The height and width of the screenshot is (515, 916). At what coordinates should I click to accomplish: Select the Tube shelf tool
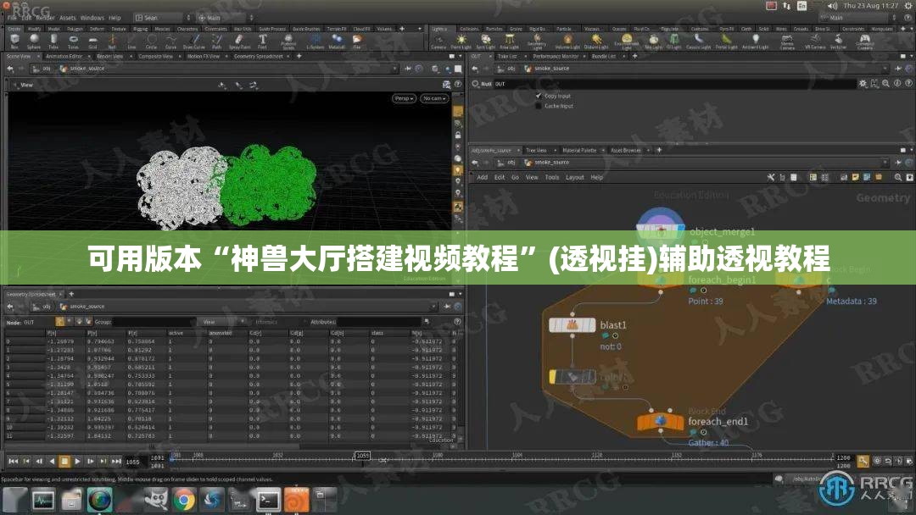pos(53,41)
